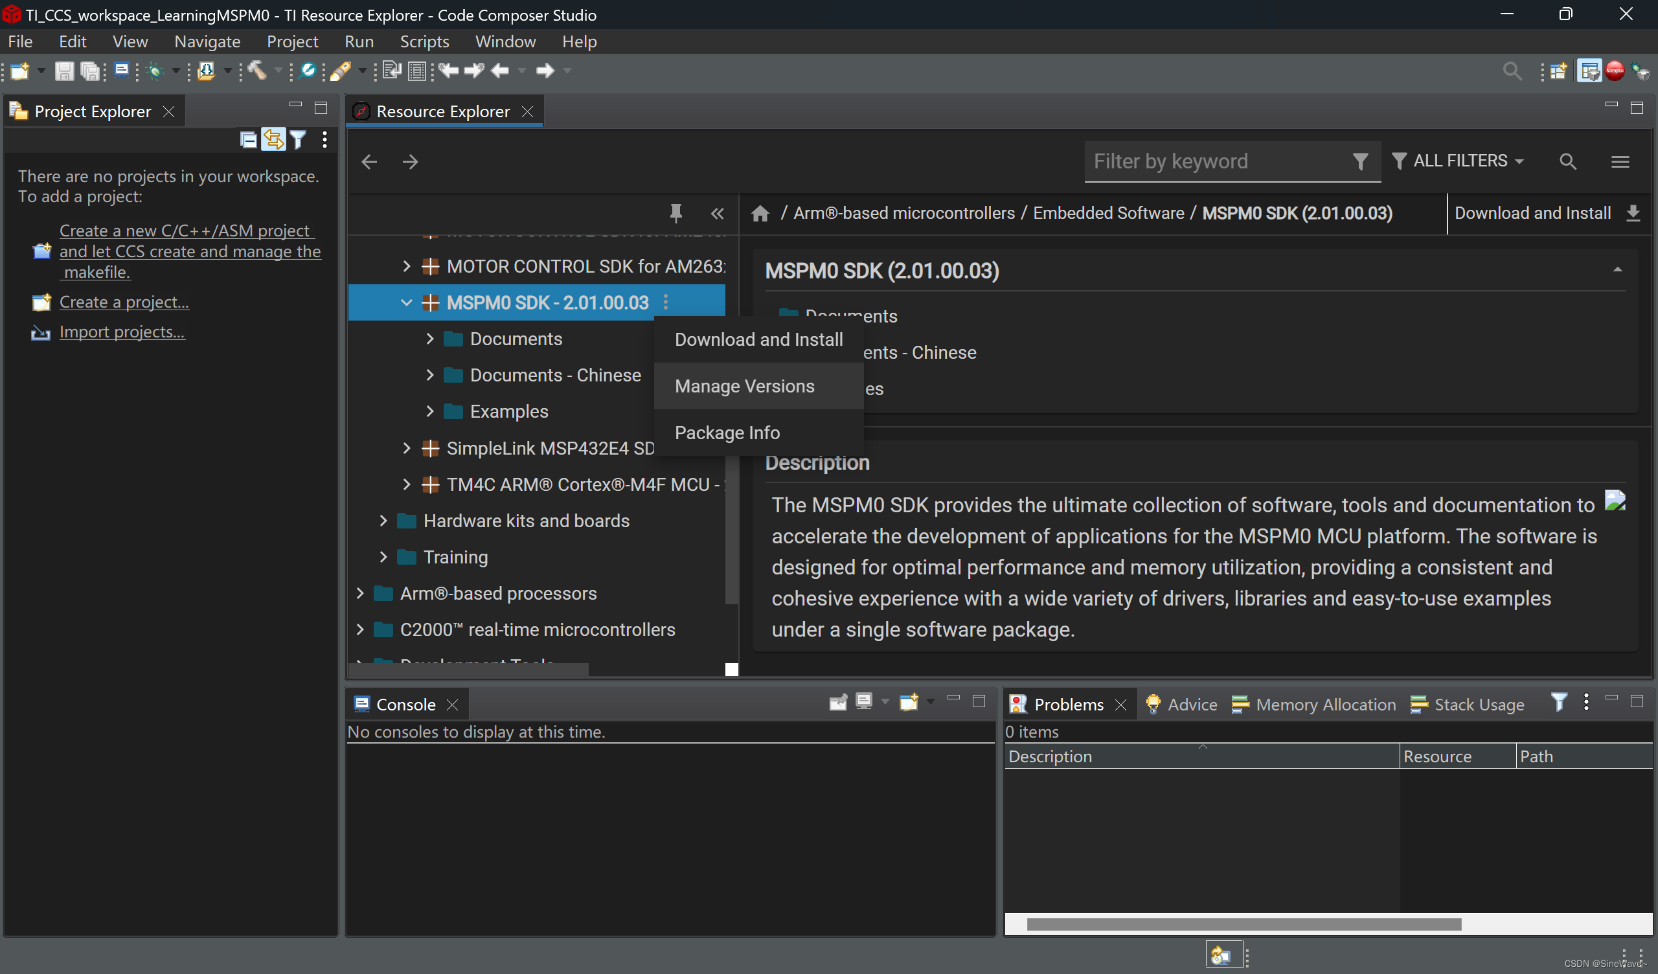Viewport: 1658px width, 974px height.
Task: Click the next edit location arrow
Action: (473, 71)
